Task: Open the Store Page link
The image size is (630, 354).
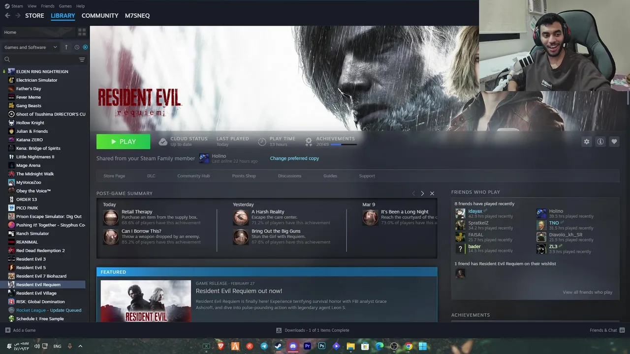Action: pos(114,176)
